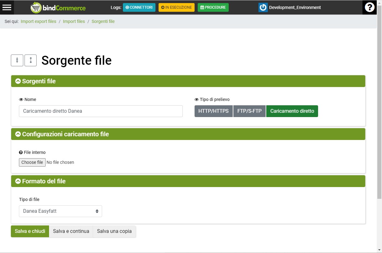Go to Import export files breadcrumb

coord(38,21)
